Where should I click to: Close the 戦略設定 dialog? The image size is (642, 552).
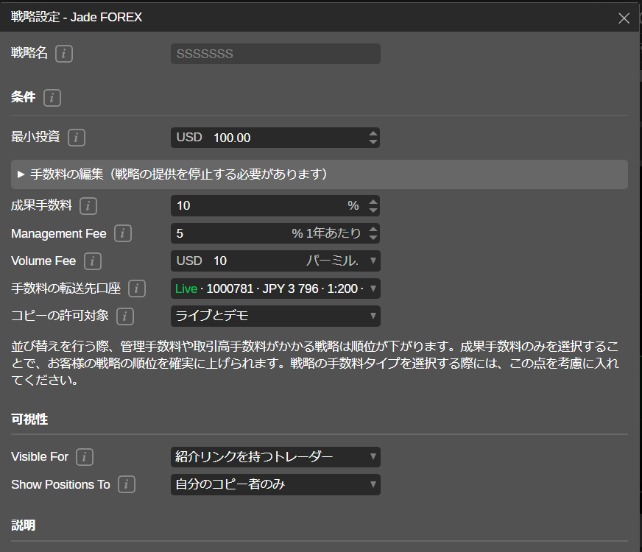[x=624, y=18]
